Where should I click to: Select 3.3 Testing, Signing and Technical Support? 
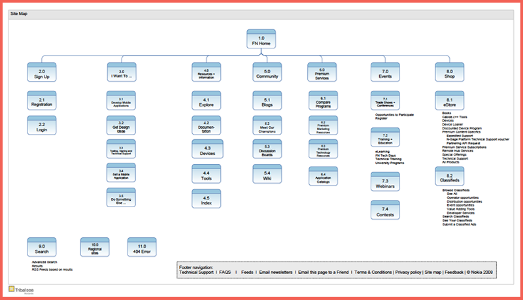[x=121, y=149]
